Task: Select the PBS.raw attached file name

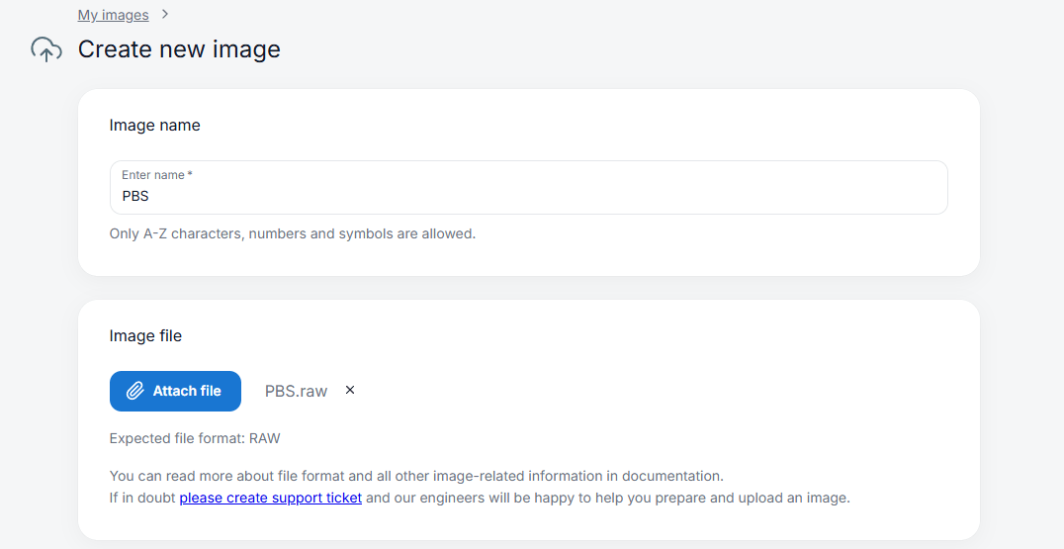Action: point(296,391)
